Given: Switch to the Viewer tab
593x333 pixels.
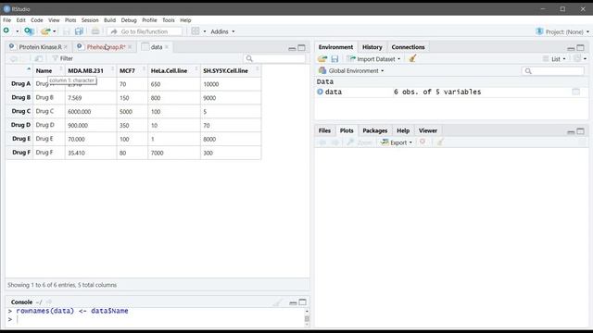Looking at the screenshot, I should 428,130.
